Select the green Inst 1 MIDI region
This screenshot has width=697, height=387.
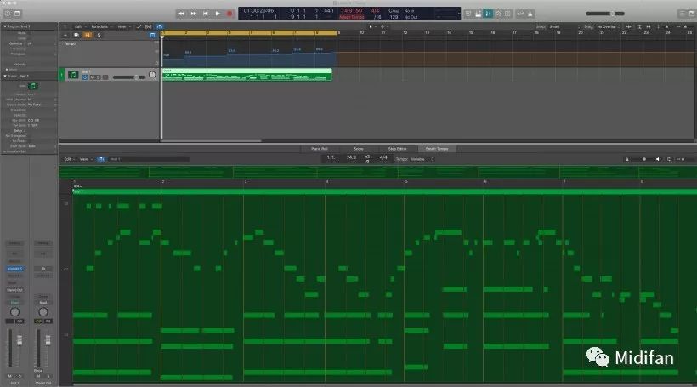pos(246,75)
